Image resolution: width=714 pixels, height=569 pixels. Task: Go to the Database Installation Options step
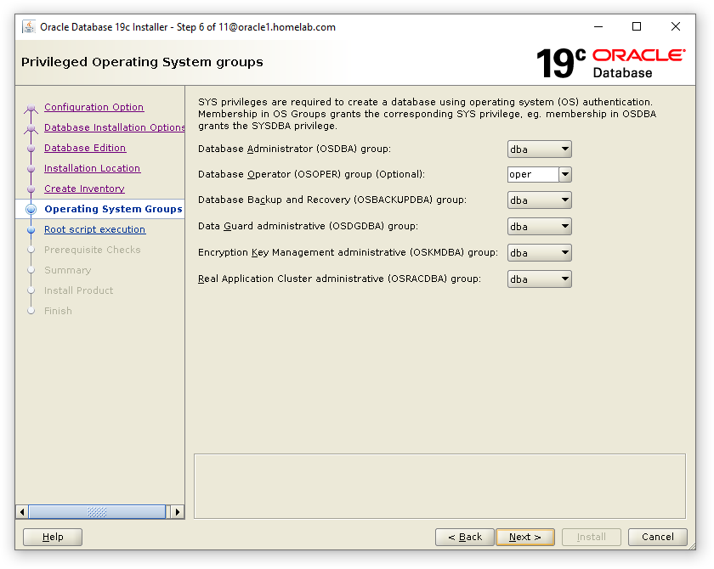114,127
